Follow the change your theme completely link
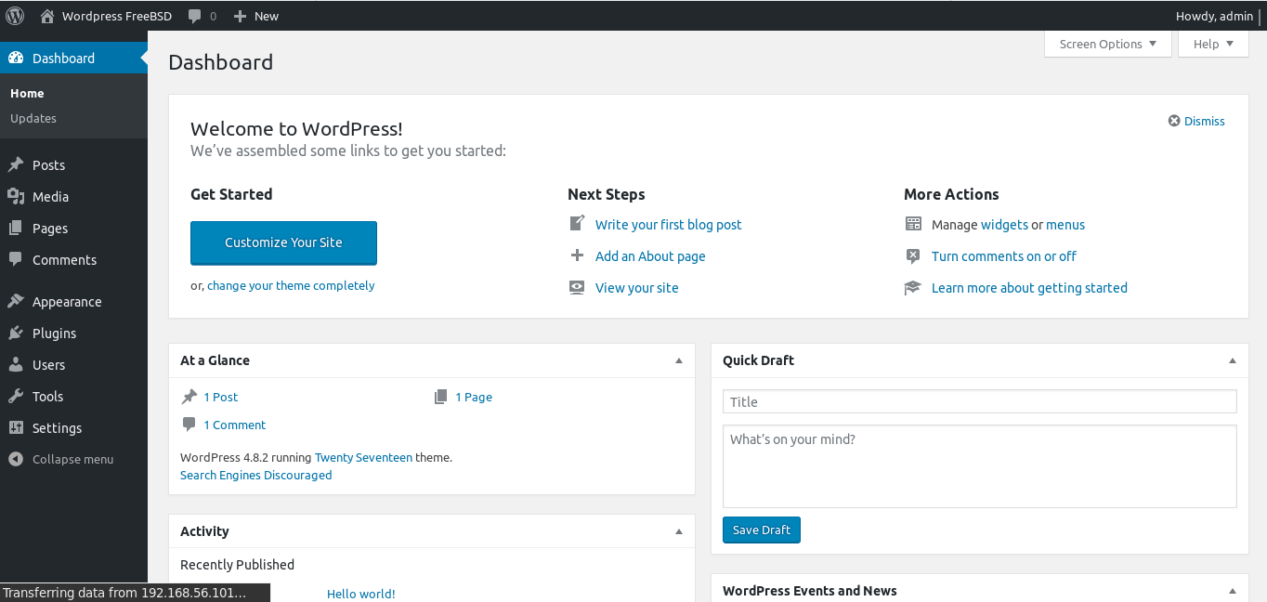 tap(291, 285)
